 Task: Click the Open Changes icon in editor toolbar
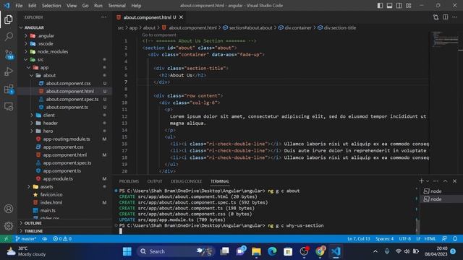436,17
